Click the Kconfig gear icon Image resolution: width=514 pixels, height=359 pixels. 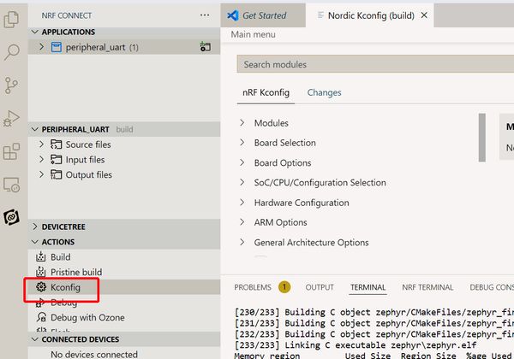point(41,286)
